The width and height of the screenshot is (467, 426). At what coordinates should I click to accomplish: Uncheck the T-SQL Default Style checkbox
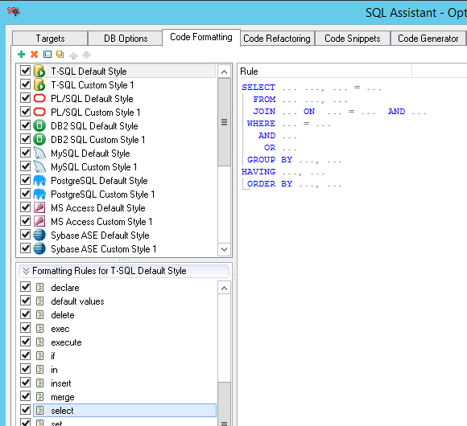[x=25, y=71]
